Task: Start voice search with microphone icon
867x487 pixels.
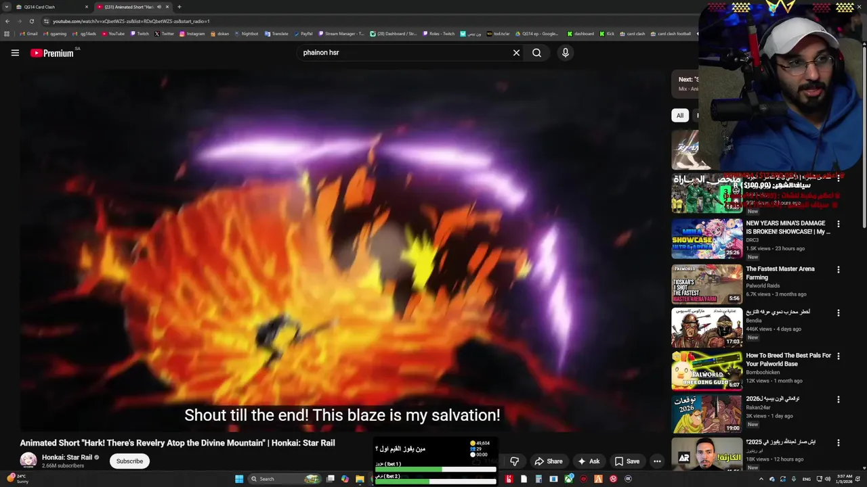Action: coord(565,53)
